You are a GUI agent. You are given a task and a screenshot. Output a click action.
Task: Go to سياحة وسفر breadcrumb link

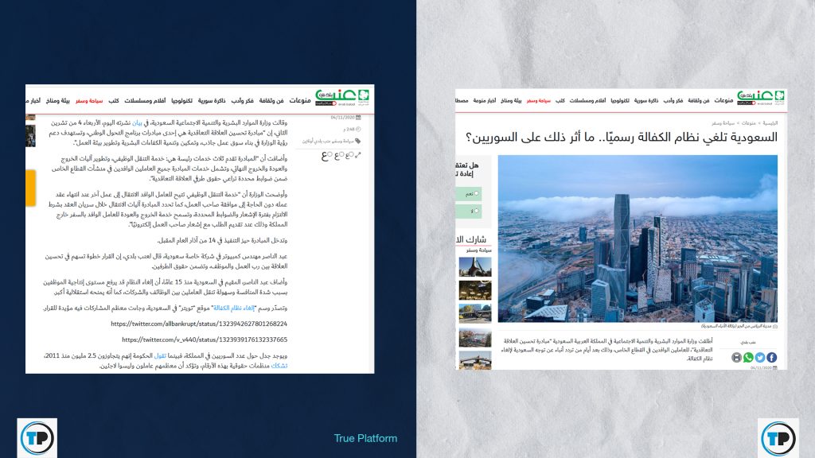(x=723, y=123)
